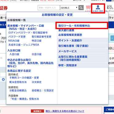
Task: Open the shopping cart 注文 icon
Action: (88, 8)
